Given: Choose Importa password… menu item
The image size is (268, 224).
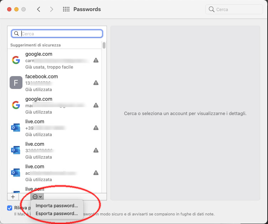Looking at the screenshot, I should point(57,205).
